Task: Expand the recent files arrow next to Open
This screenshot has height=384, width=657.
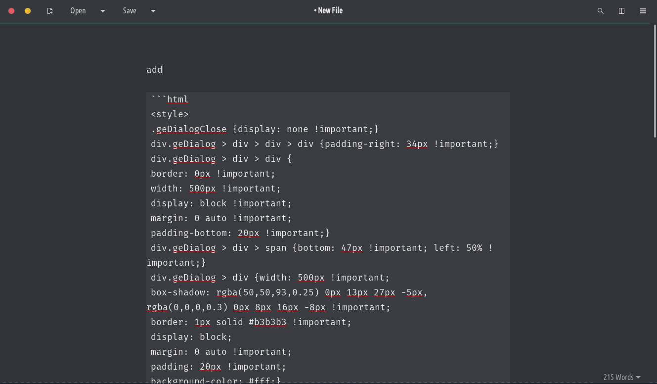Action: [103, 11]
